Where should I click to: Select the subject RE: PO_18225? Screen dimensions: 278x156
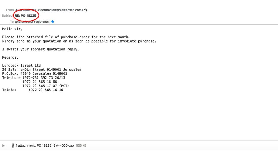point(25,15)
